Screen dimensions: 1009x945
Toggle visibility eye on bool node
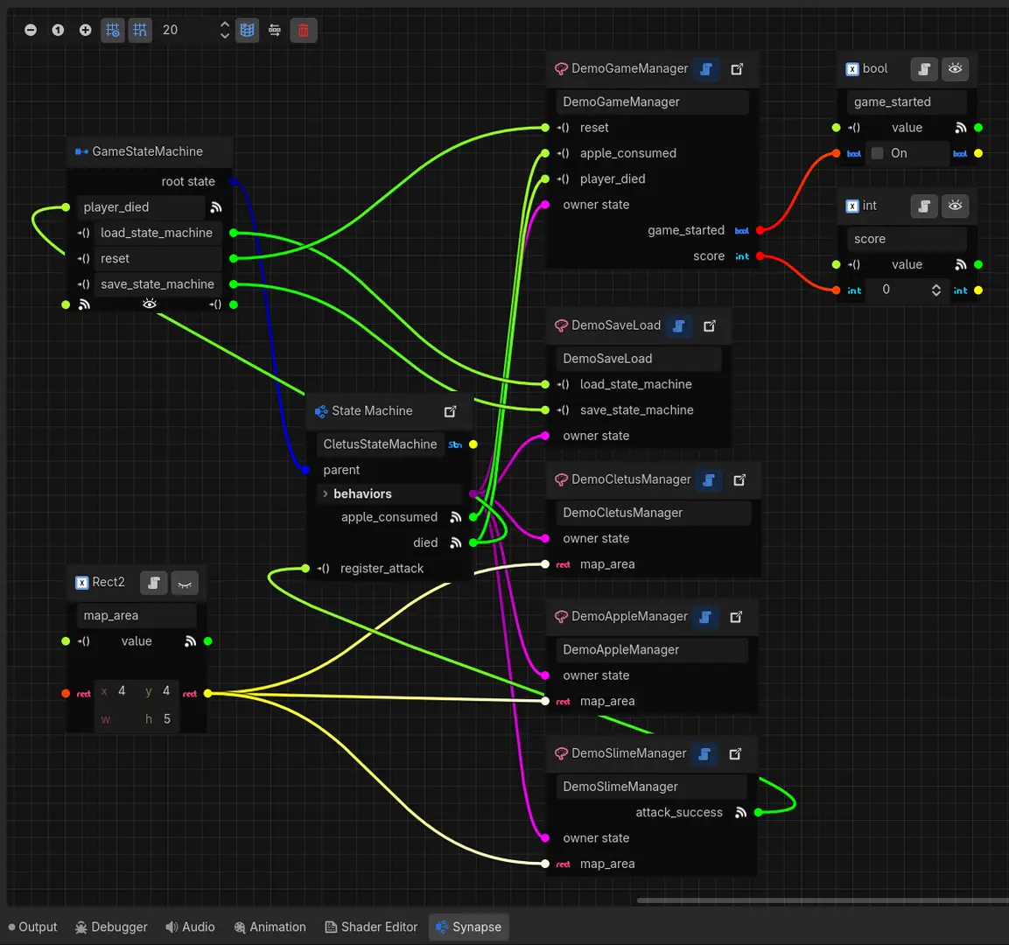pos(955,69)
